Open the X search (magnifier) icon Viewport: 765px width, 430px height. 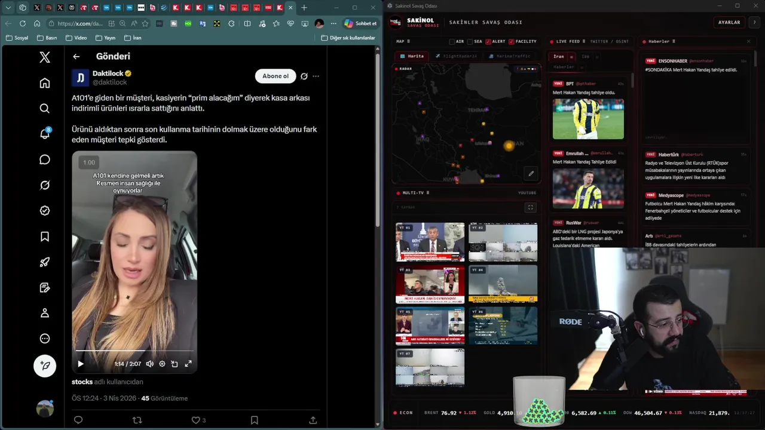point(45,109)
